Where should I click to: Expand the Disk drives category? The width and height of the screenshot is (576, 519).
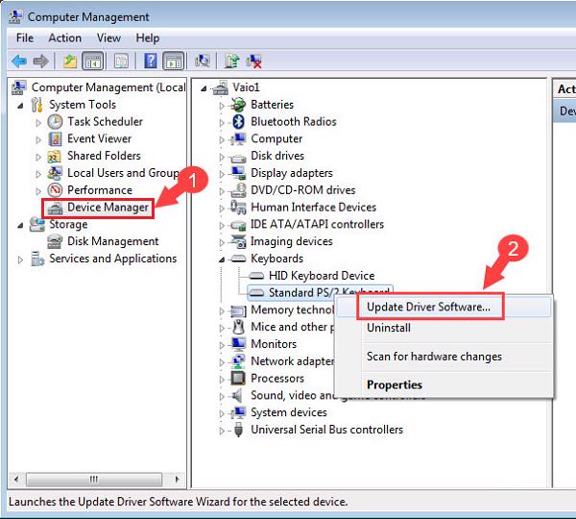click(x=222, y=157)
